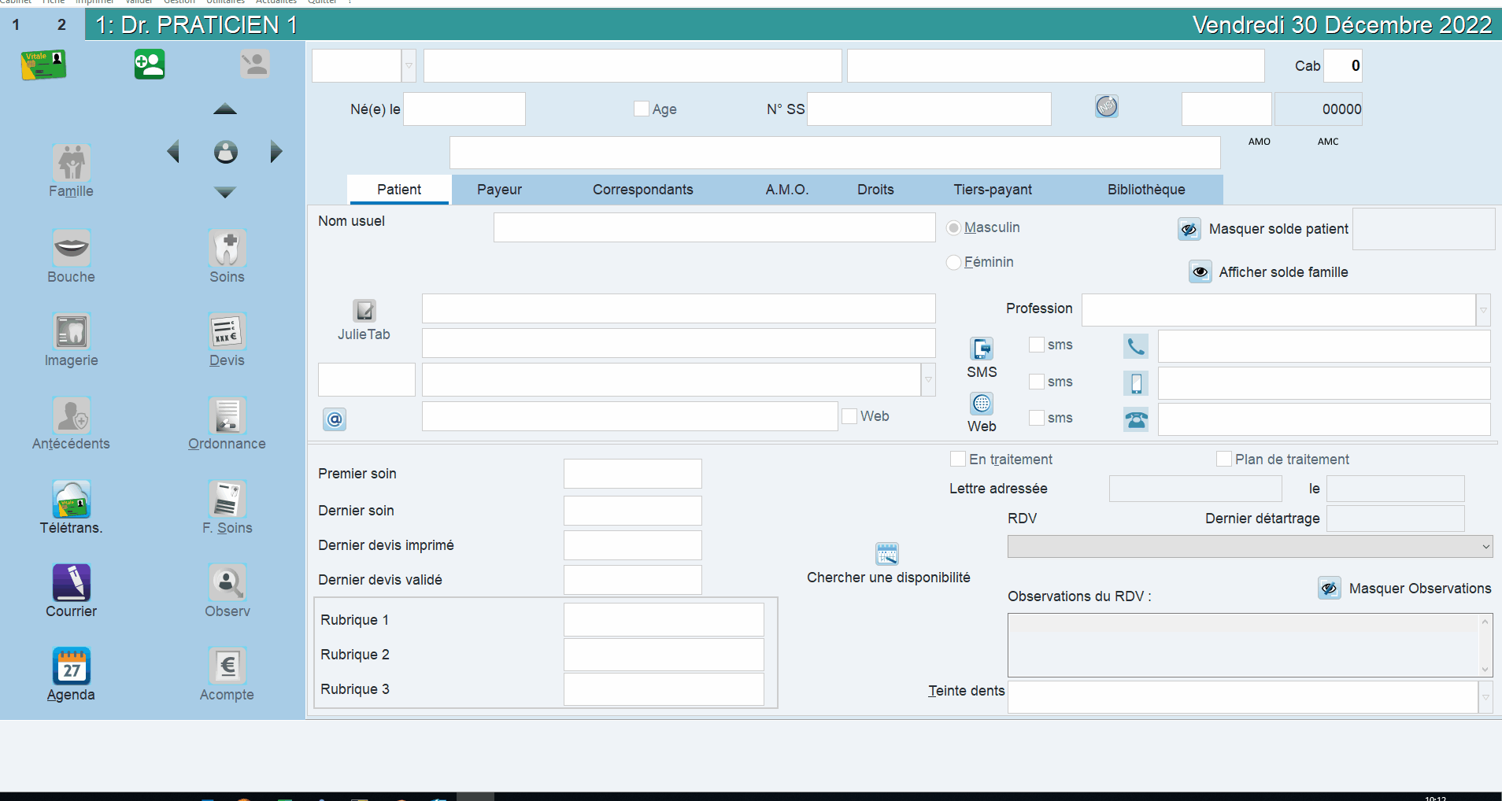Screen dimensions: 1502x801
Task: Open the F. Soins icon
Action: 228,499
